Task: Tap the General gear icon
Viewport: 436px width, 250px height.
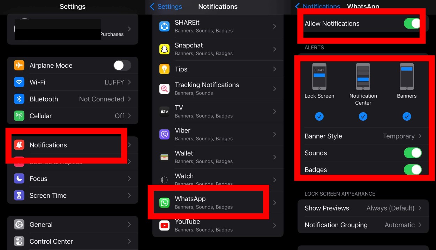Action: 19,225
